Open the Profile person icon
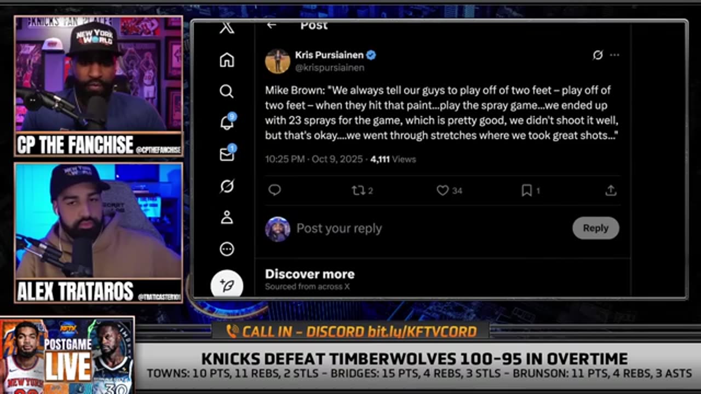Screen dimensions: 701x394 click(x=227, y=218)
